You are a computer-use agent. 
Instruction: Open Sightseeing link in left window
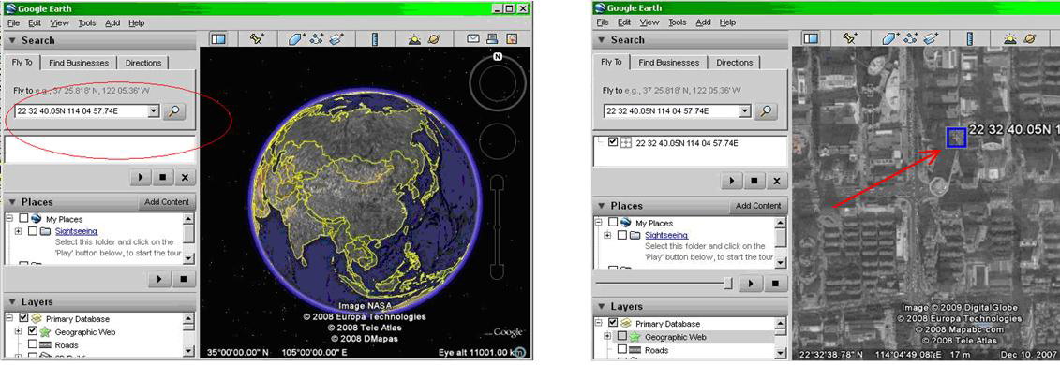(x=77, y=231)
